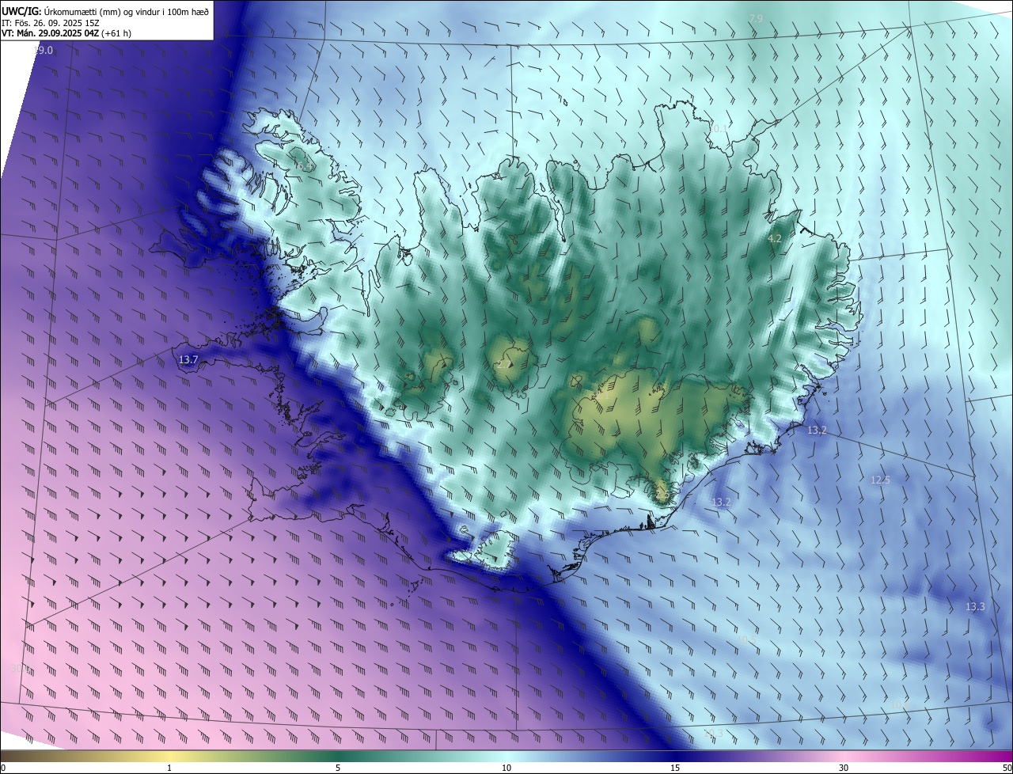Click the 16.4 value label on the Westfjords
Image resolution: width=1013 pixels, height=774 pixels.
tap(304, 166)
